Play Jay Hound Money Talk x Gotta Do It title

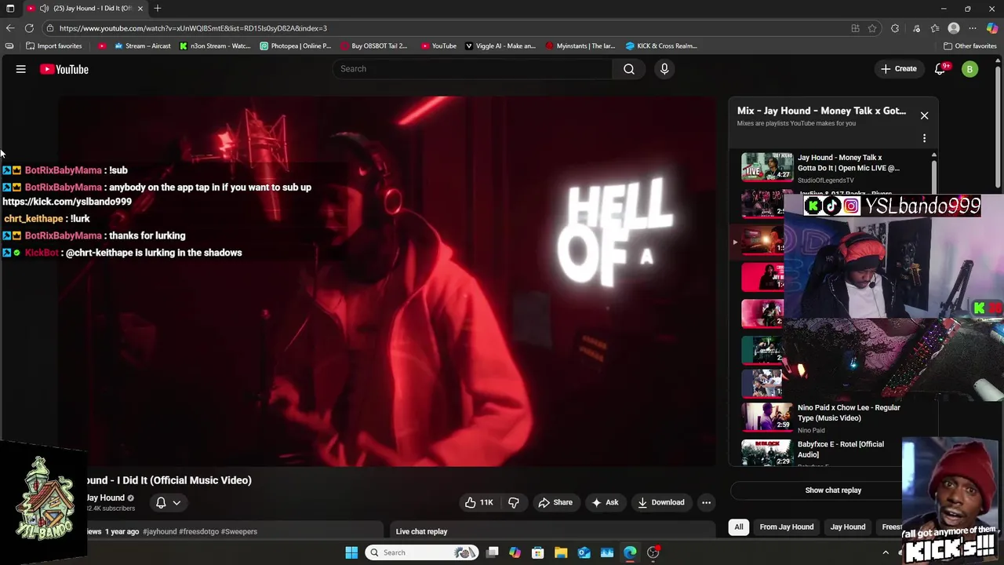848,162
